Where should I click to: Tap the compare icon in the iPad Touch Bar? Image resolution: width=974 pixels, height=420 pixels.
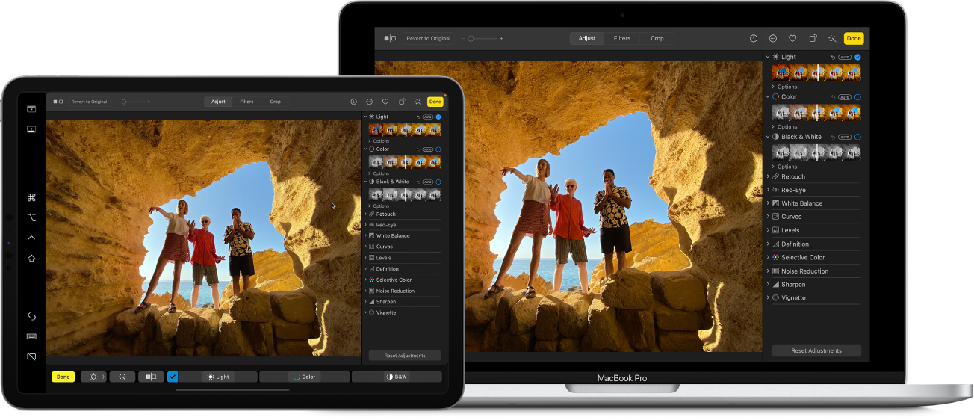[x=151, y=377]
